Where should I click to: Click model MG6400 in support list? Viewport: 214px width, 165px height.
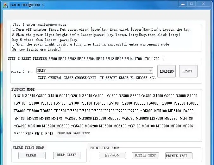pyautogui.click(x=120, y=126)
